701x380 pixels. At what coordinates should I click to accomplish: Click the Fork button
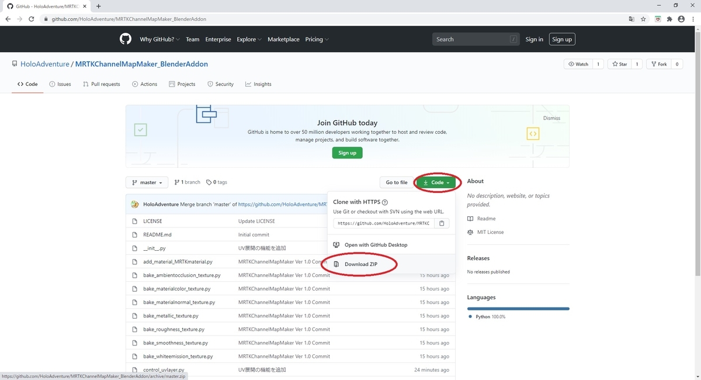click(x=659, y=64)
